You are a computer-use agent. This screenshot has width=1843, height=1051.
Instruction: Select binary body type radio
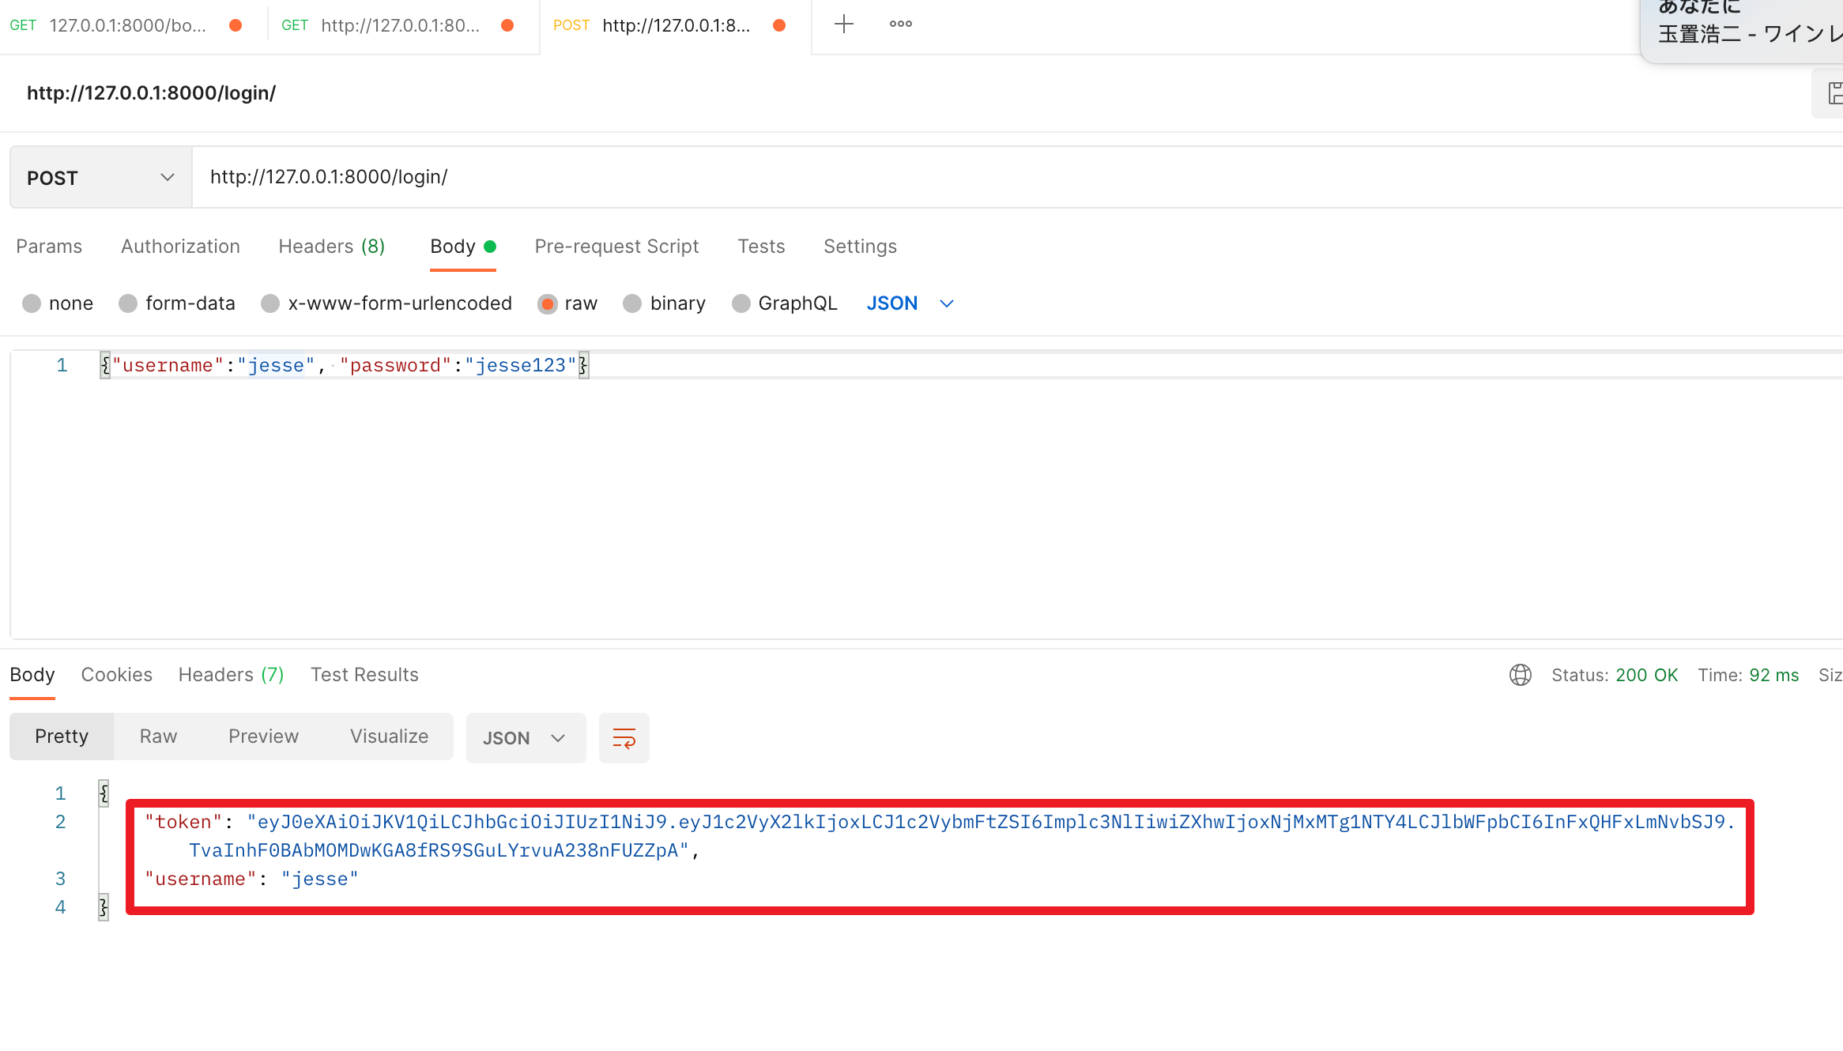[632, 303]
